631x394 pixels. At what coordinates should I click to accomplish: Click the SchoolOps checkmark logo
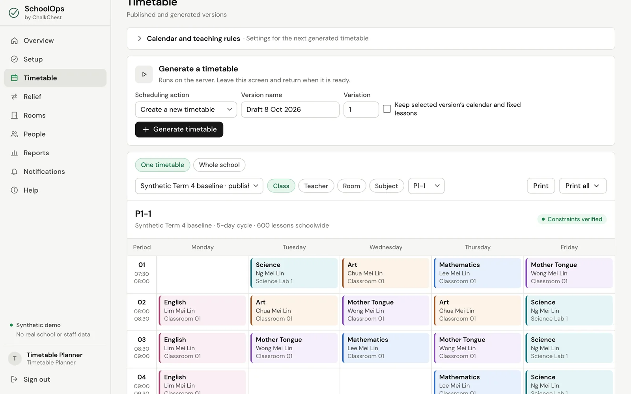coord(14,13)
